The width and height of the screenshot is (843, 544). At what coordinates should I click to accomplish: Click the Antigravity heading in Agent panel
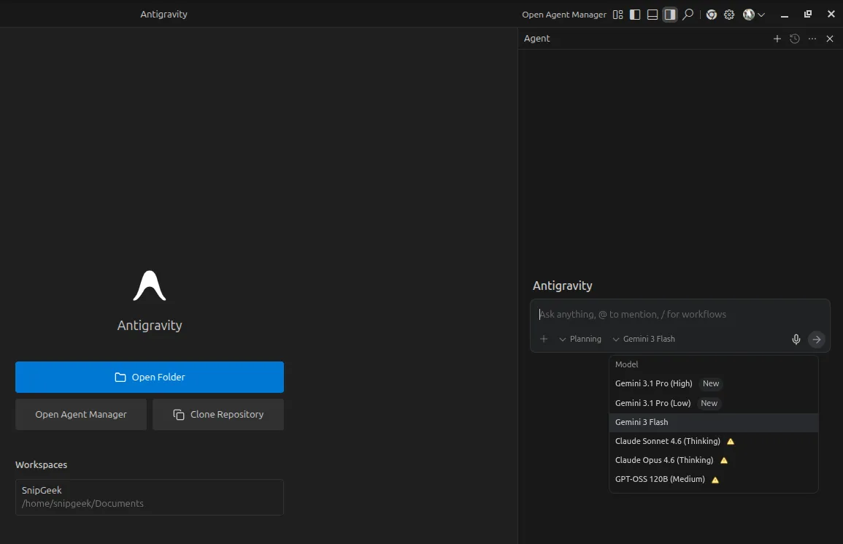point(562,286)
